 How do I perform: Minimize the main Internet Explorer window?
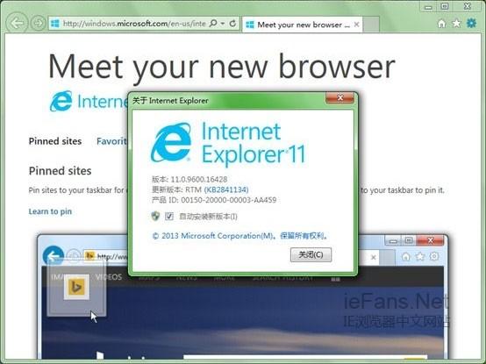point(428,7)
